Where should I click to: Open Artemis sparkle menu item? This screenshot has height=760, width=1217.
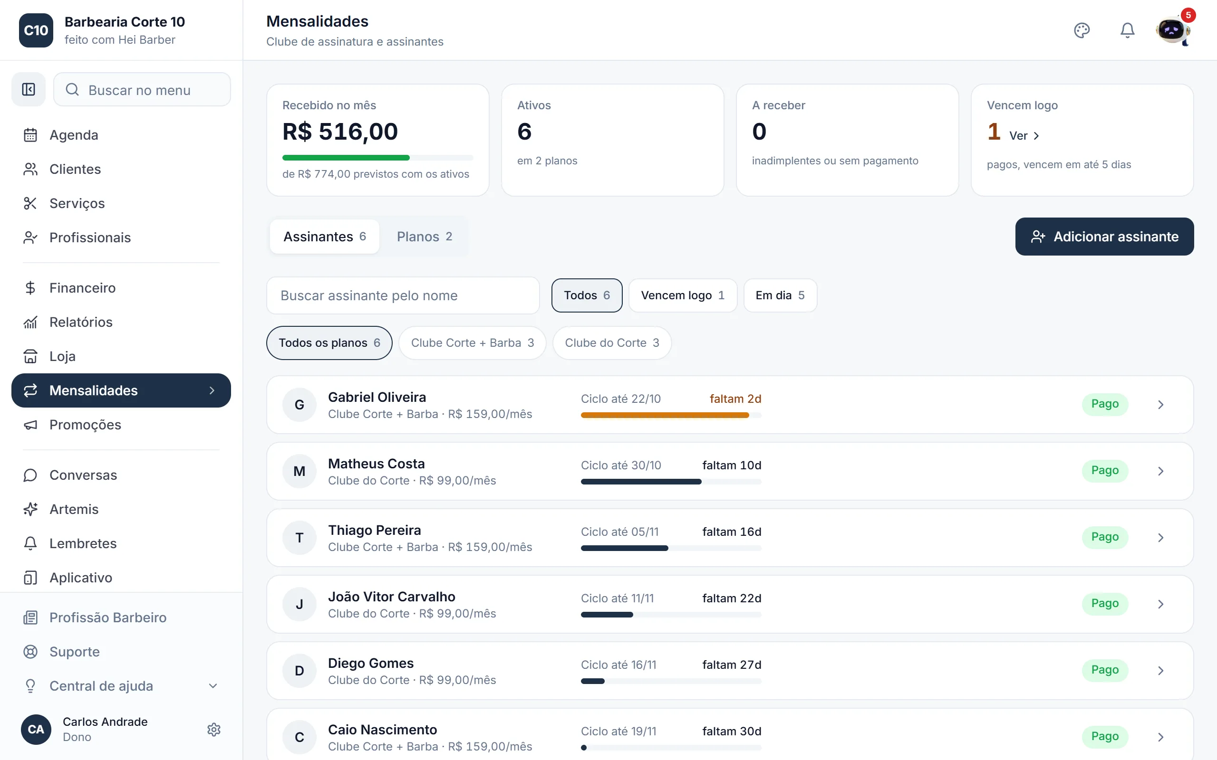coord(121,509)
